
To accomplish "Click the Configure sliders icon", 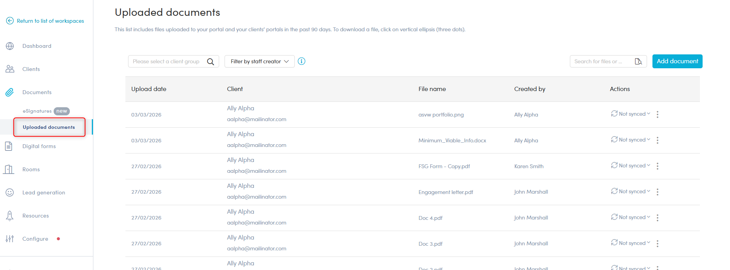I will 10,239.
